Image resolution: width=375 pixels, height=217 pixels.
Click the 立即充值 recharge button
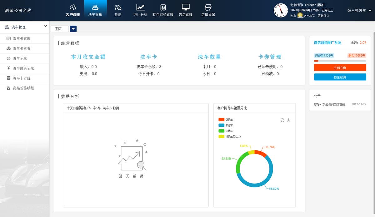(x=340, y=68)
